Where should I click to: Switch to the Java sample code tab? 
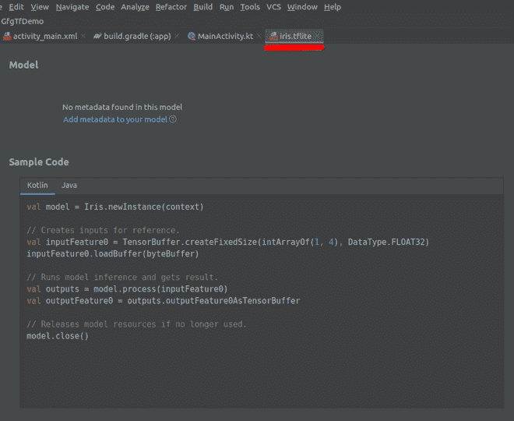coord(69,185)
